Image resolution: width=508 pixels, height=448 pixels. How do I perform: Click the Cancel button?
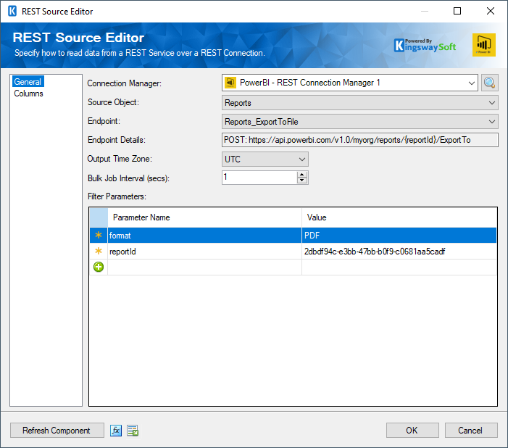[x=471, y=430]
